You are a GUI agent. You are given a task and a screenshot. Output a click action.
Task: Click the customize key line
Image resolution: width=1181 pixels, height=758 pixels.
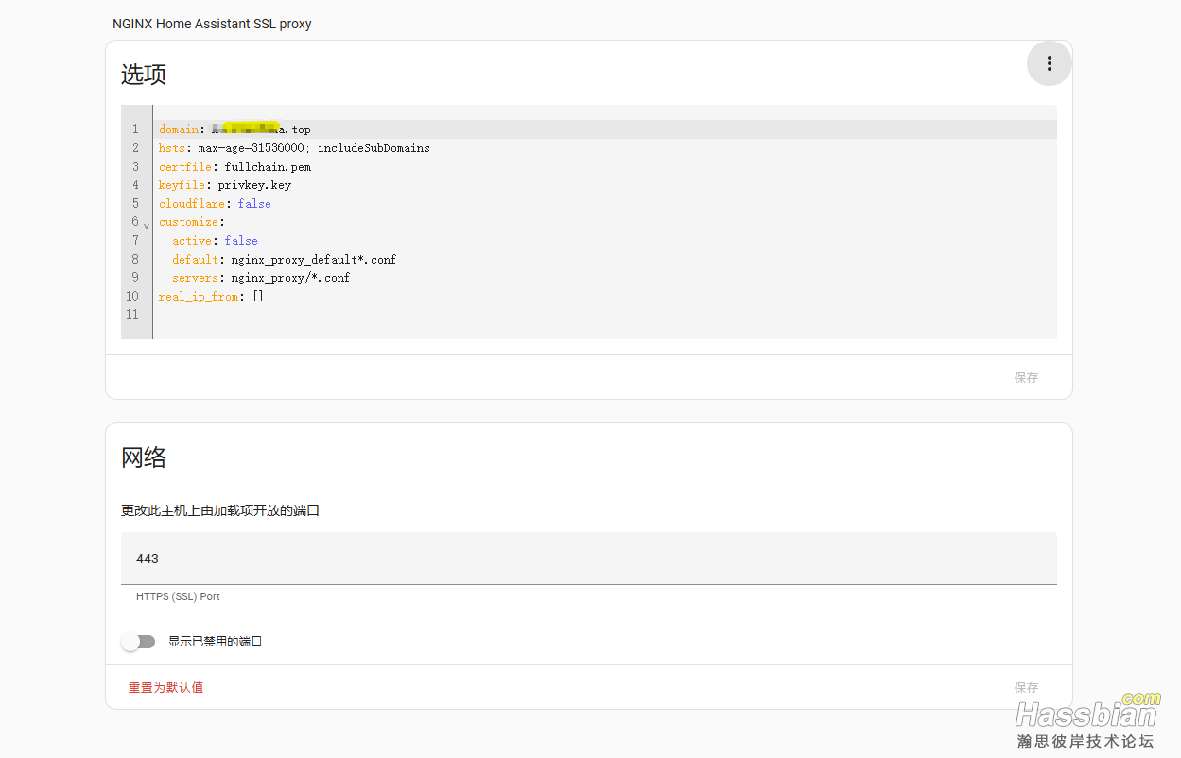click(191, 222)
